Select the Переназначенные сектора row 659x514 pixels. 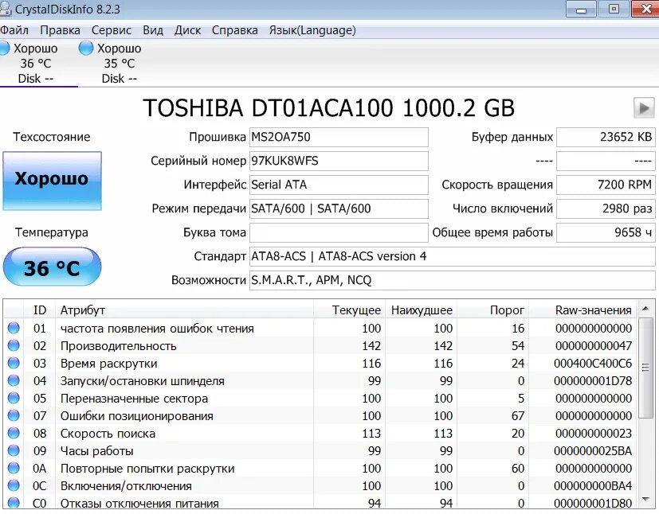pyautogui.click(x=320, y=398)
